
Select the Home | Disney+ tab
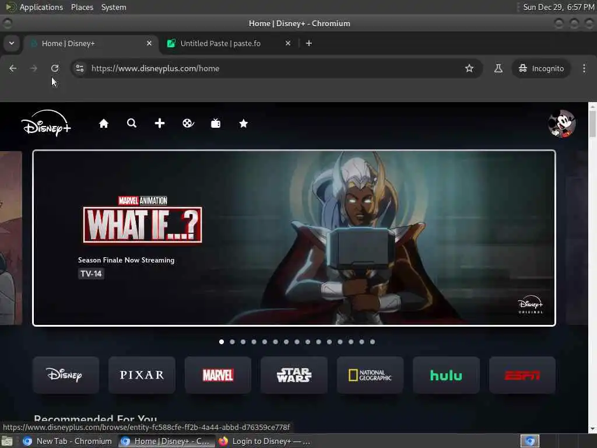point(92,43)
